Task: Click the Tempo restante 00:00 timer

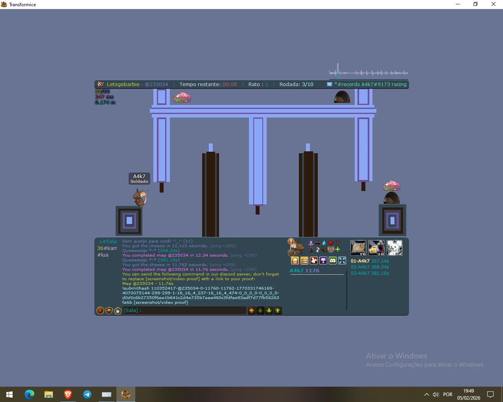Action: click(208, 84)
